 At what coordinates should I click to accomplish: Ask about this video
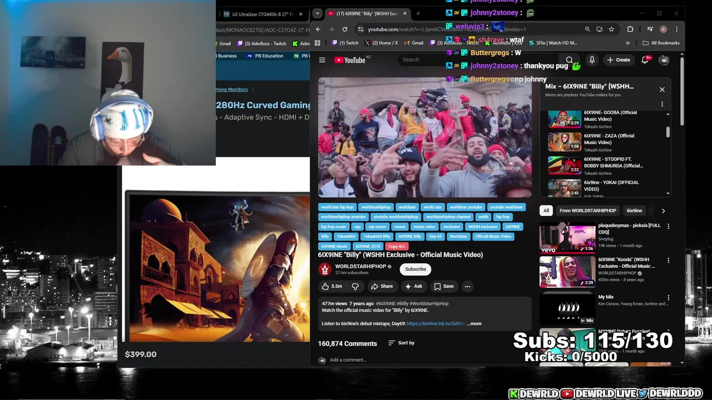414,286
